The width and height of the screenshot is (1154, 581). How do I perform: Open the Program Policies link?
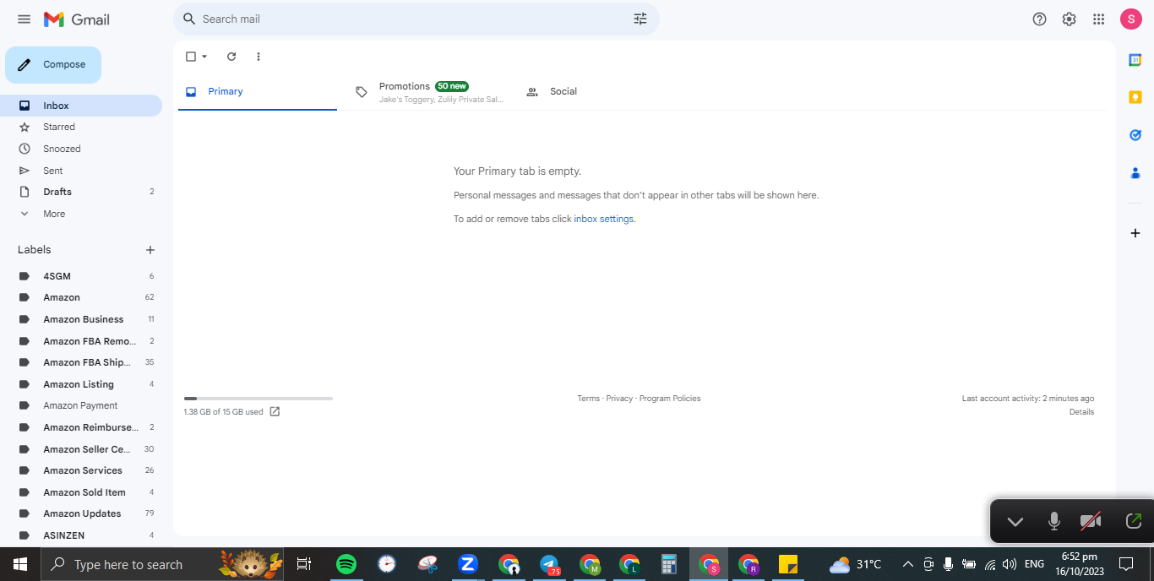pyautogui.click(x=670, y=399)
